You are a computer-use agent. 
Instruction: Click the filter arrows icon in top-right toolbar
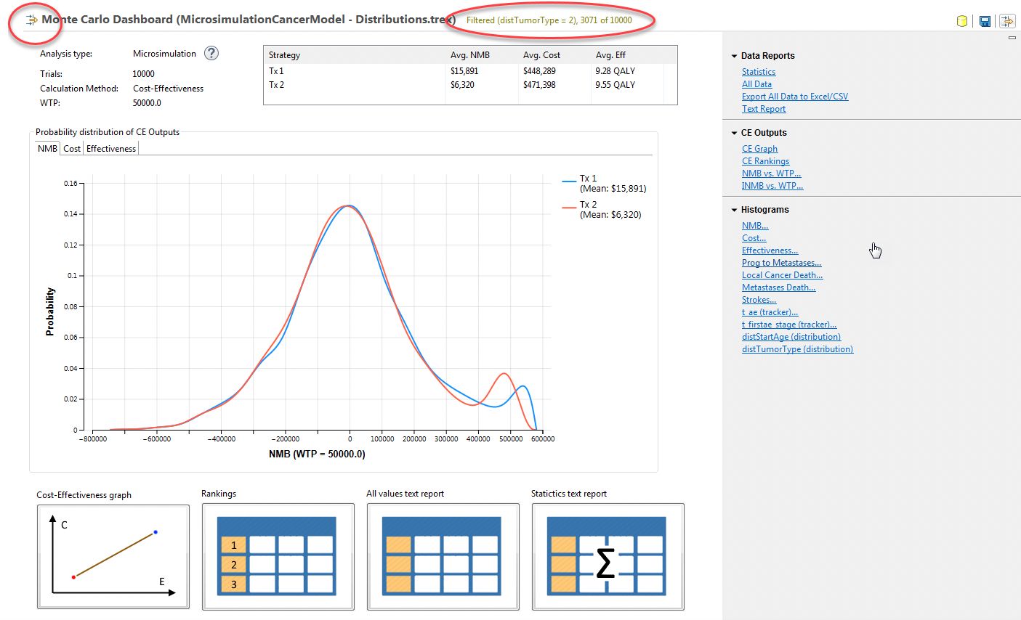(1007, 21)
